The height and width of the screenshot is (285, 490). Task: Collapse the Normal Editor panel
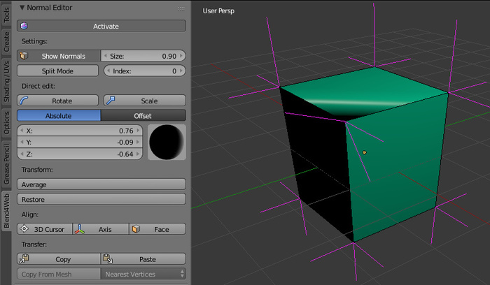tap(22, 8)
